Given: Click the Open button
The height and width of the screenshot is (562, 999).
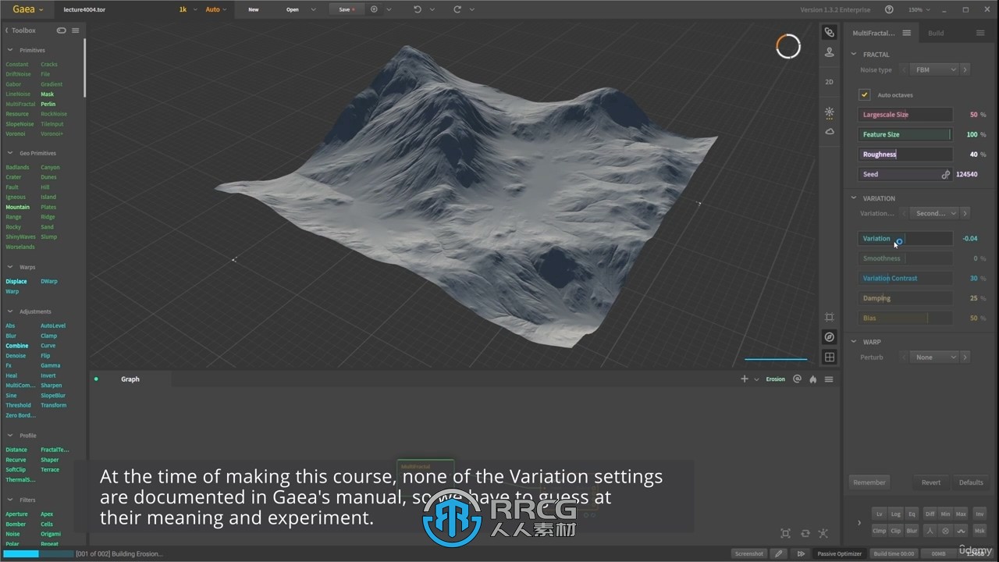Looking at the screenshot, I should point(292,9).
